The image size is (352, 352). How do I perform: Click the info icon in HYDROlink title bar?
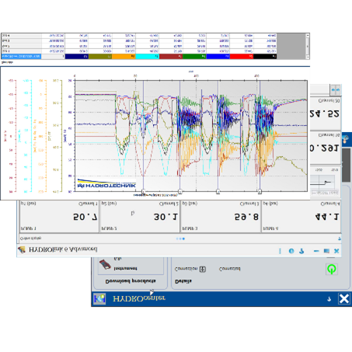(x=291, y=251)
